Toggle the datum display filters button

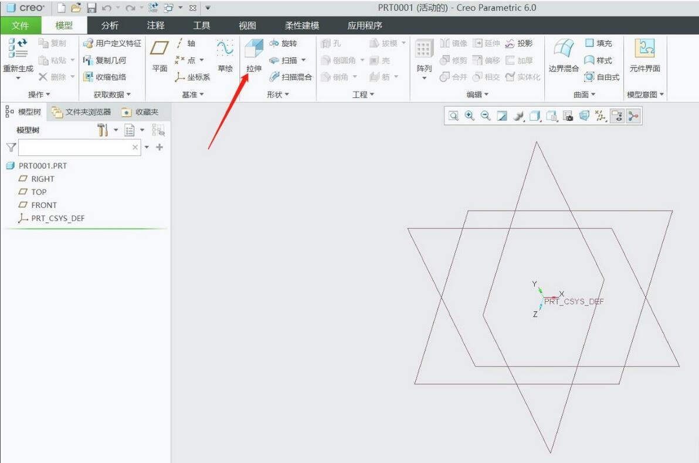tap(601, 116)
